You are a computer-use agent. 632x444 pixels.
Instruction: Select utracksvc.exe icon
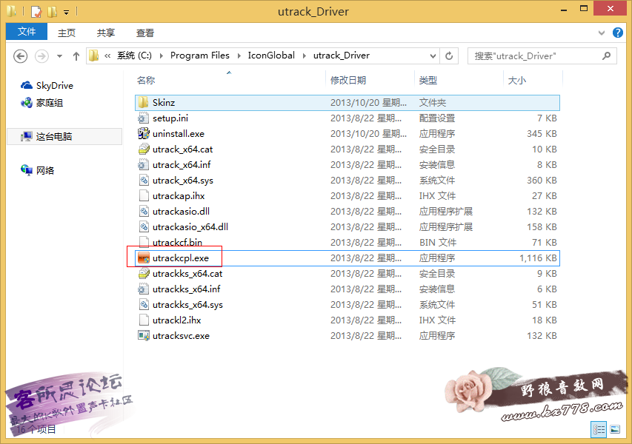pos(144,336)
